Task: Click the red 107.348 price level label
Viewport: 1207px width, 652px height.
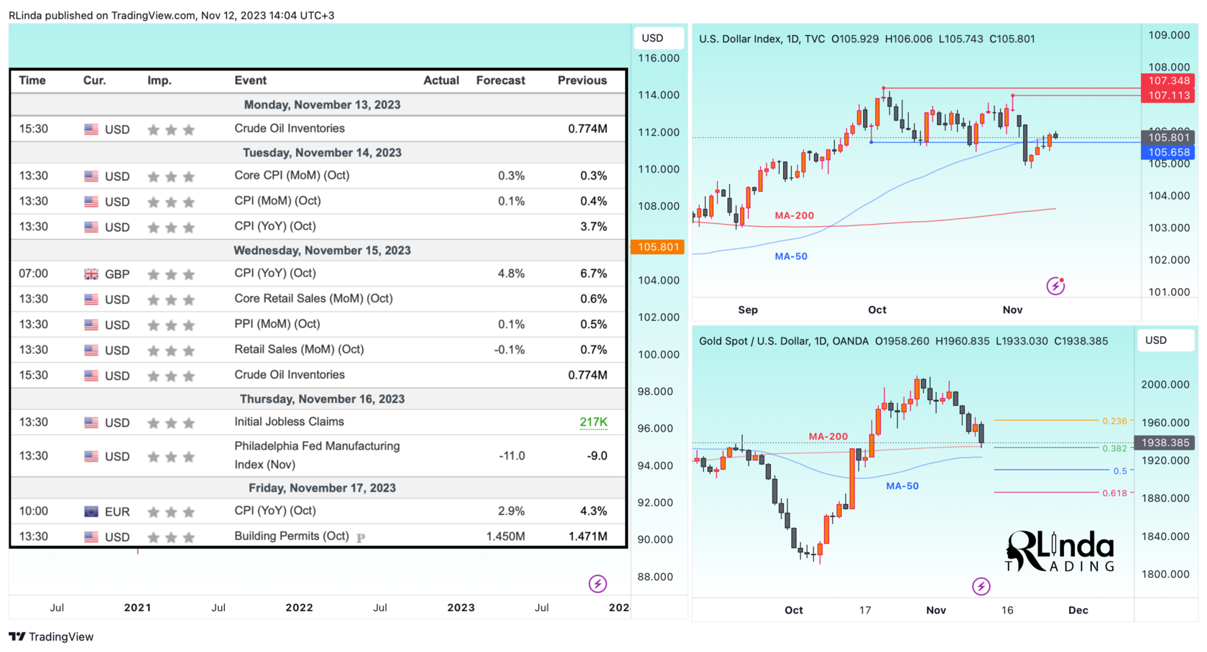Action: click(1168, 81)
